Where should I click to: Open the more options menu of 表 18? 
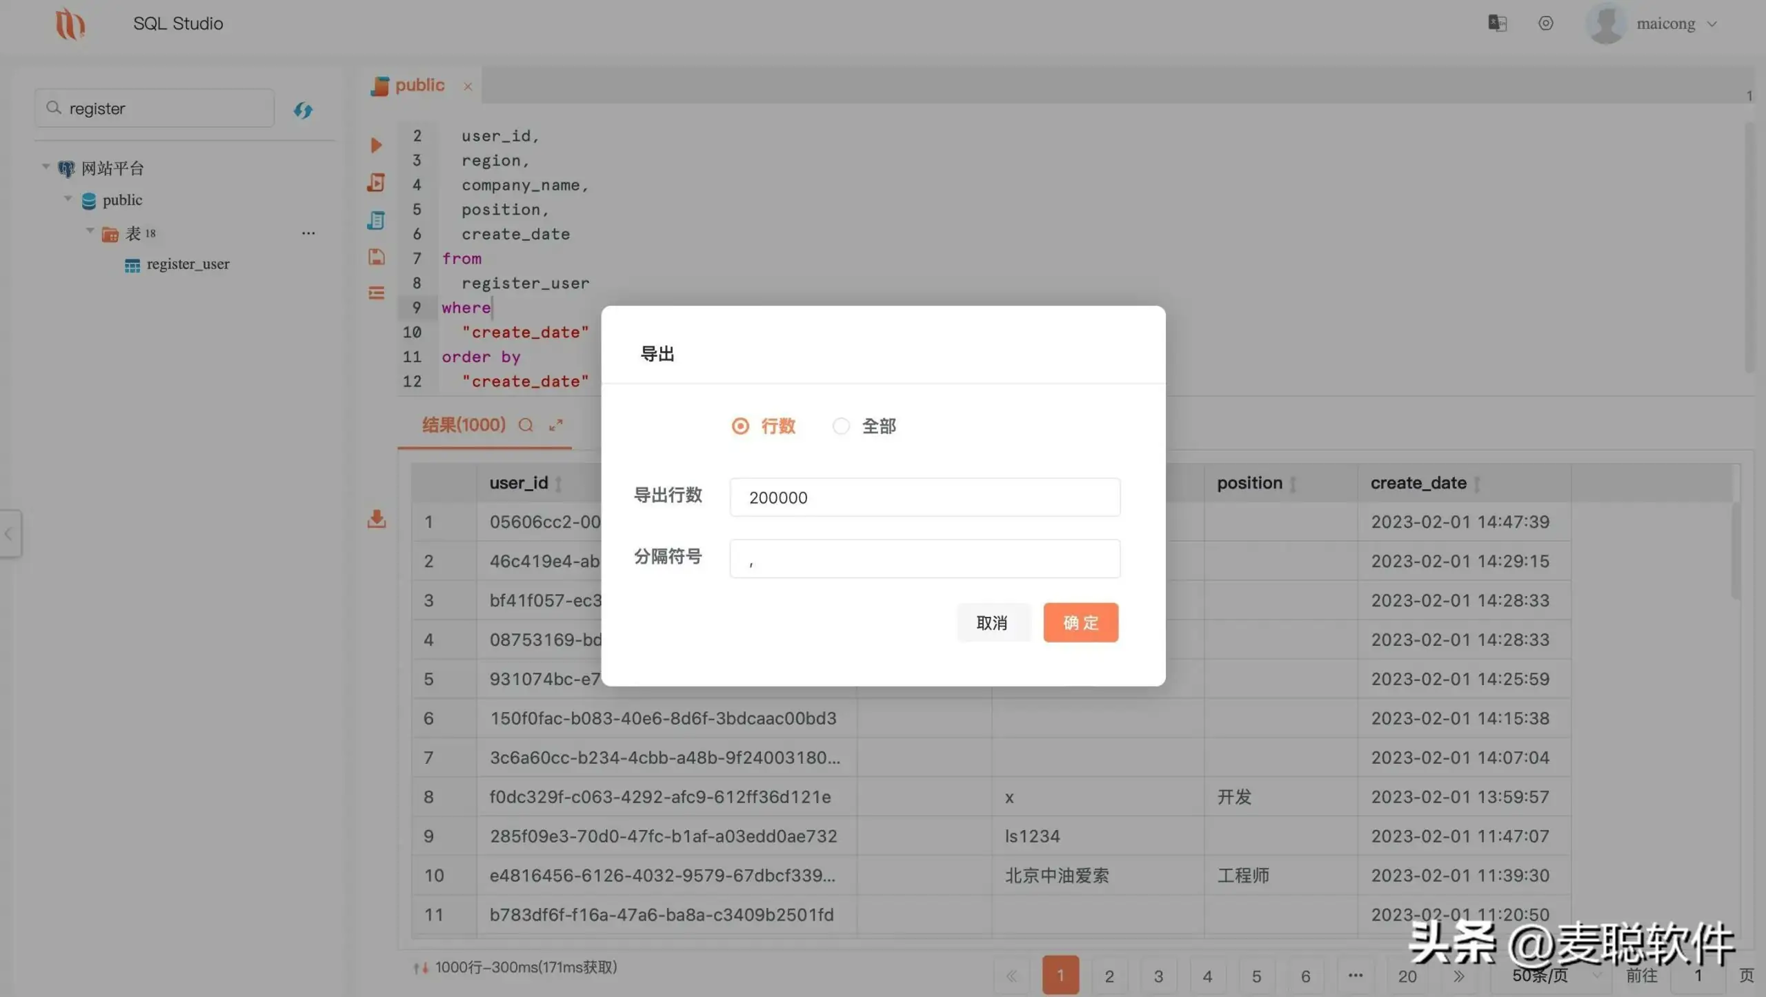coord(308,233)
